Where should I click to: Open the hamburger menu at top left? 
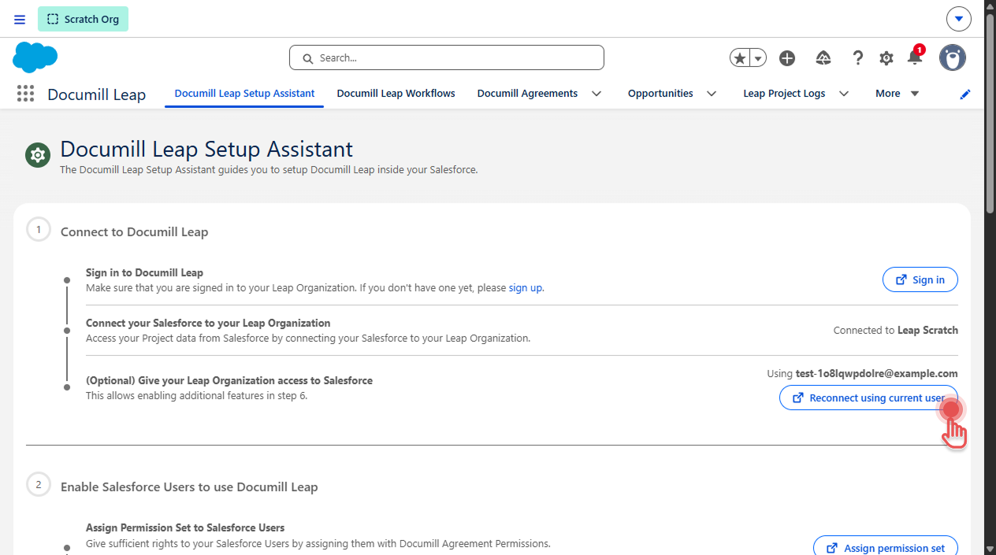pos(20,19)
